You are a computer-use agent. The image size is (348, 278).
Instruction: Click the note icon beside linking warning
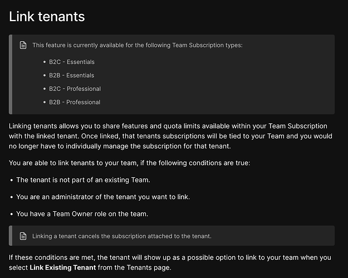click(x=23, y=236)
